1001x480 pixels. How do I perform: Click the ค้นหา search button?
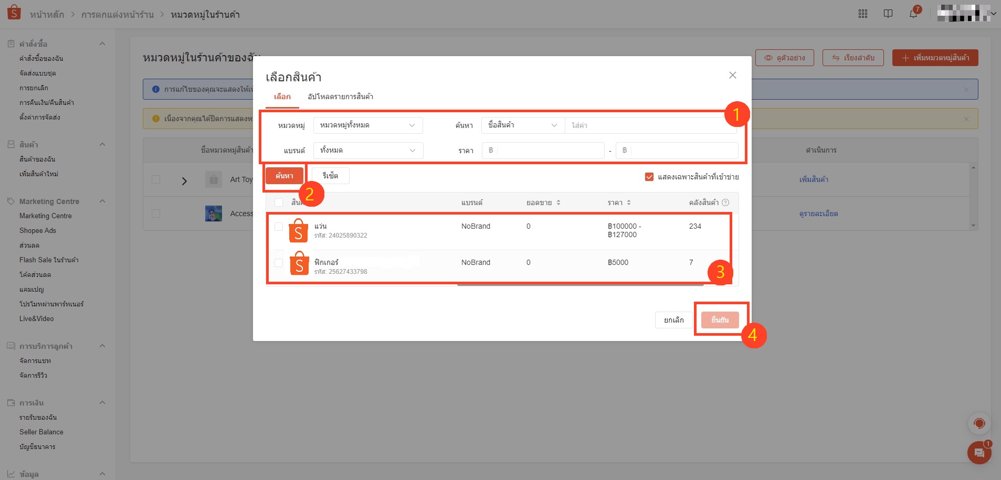pos(284,176)
